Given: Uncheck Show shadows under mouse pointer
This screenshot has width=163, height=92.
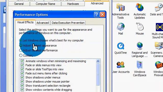Looking at the screenshot, I should tap(22, 82).
